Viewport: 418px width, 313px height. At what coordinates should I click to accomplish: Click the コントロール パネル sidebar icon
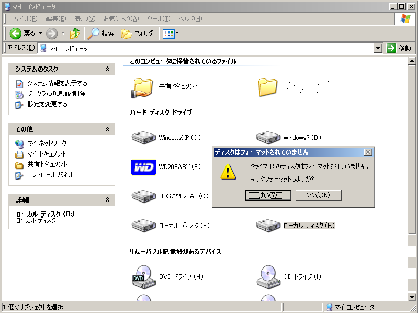coord(19,176)
